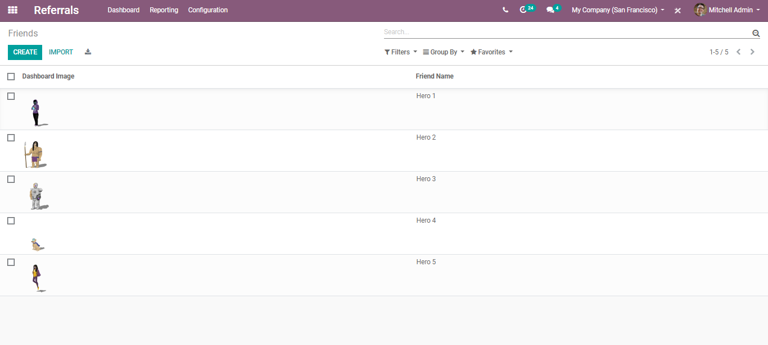Image resolution: width=768 pixels, height=345 pixels.
Task: Open the Hero 4 record name
Action: (x=426, y=220)
